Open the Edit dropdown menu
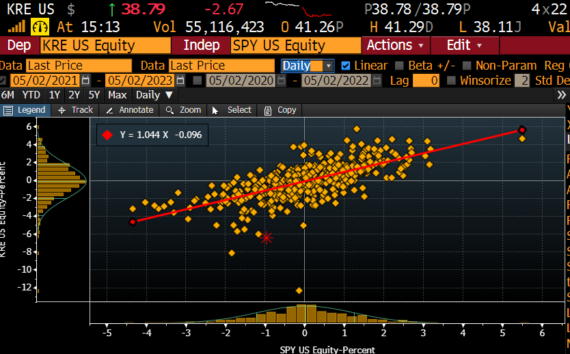Image resolution: width=570 pixels, height=354 pixels. (x=465, y=45)
